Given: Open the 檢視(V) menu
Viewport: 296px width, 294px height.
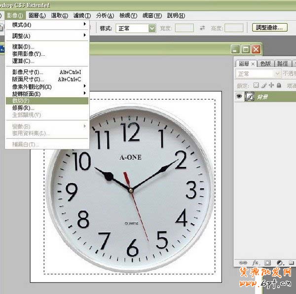Looking at the screenshot, I should (128, 15).
